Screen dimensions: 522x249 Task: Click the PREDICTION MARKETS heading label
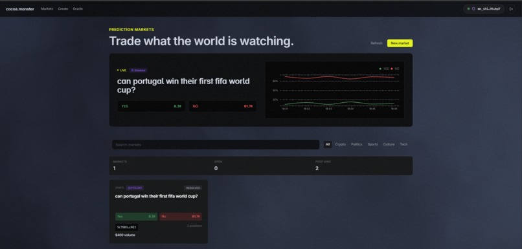(131, 30)
